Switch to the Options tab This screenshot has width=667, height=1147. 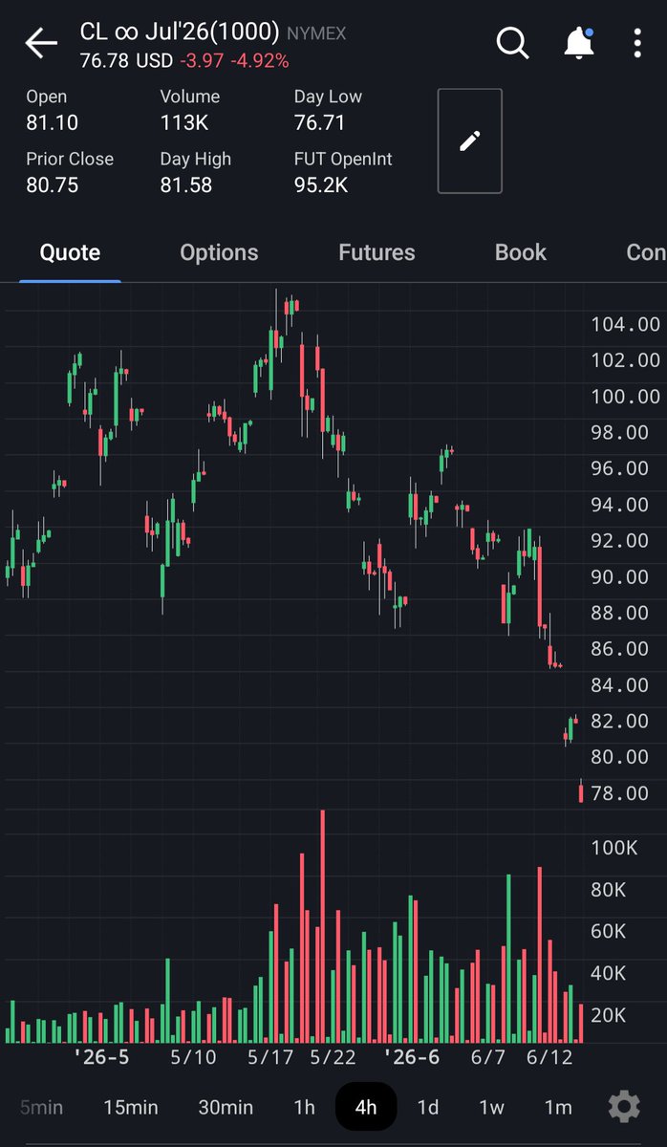click(219, 252)
